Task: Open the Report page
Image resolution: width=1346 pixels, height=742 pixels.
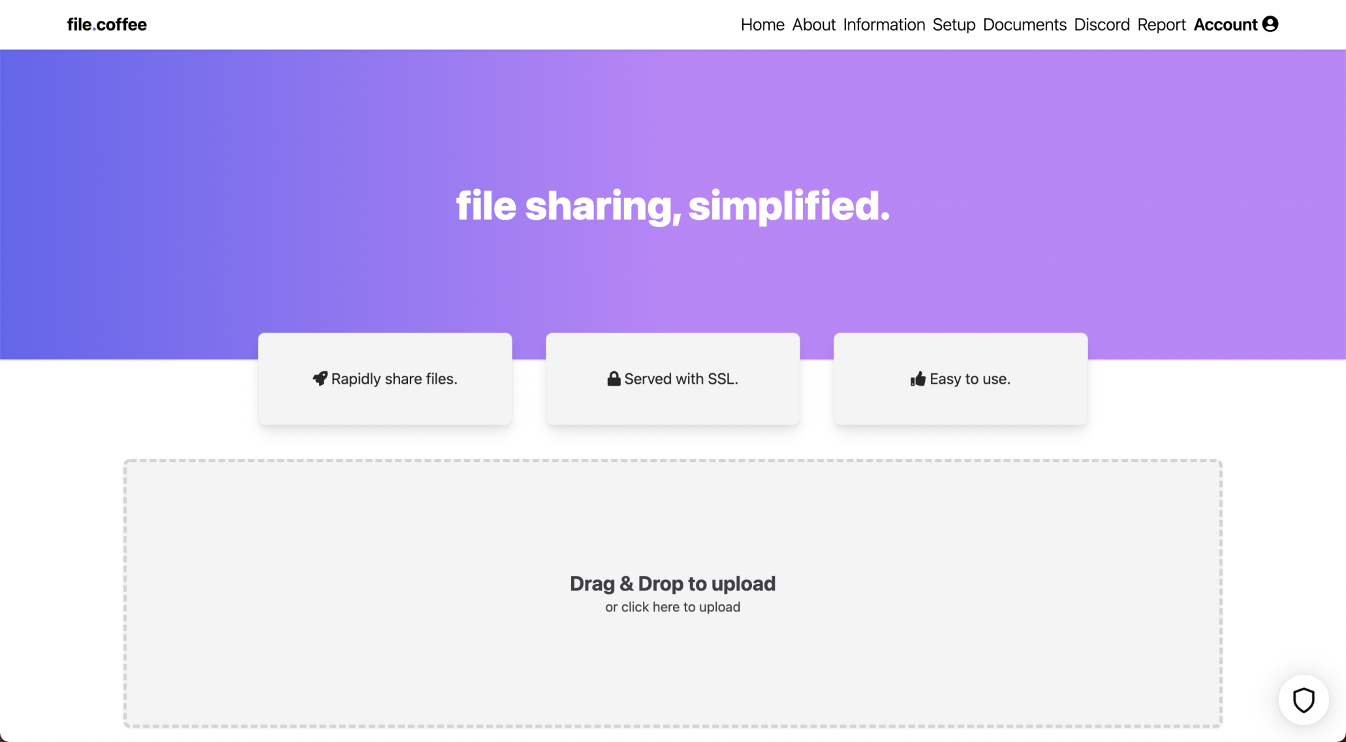Action: point(1161,25)
